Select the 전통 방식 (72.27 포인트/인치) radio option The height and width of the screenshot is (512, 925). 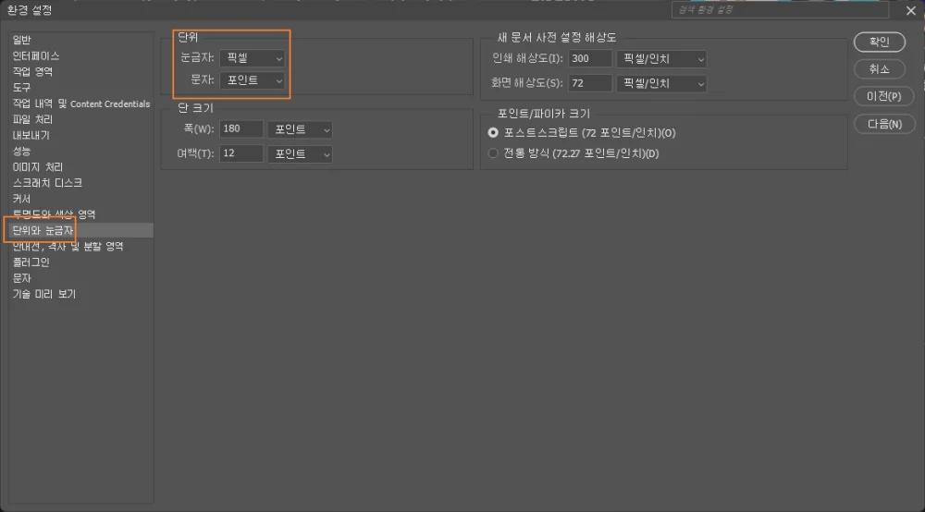tap(493, 153)
